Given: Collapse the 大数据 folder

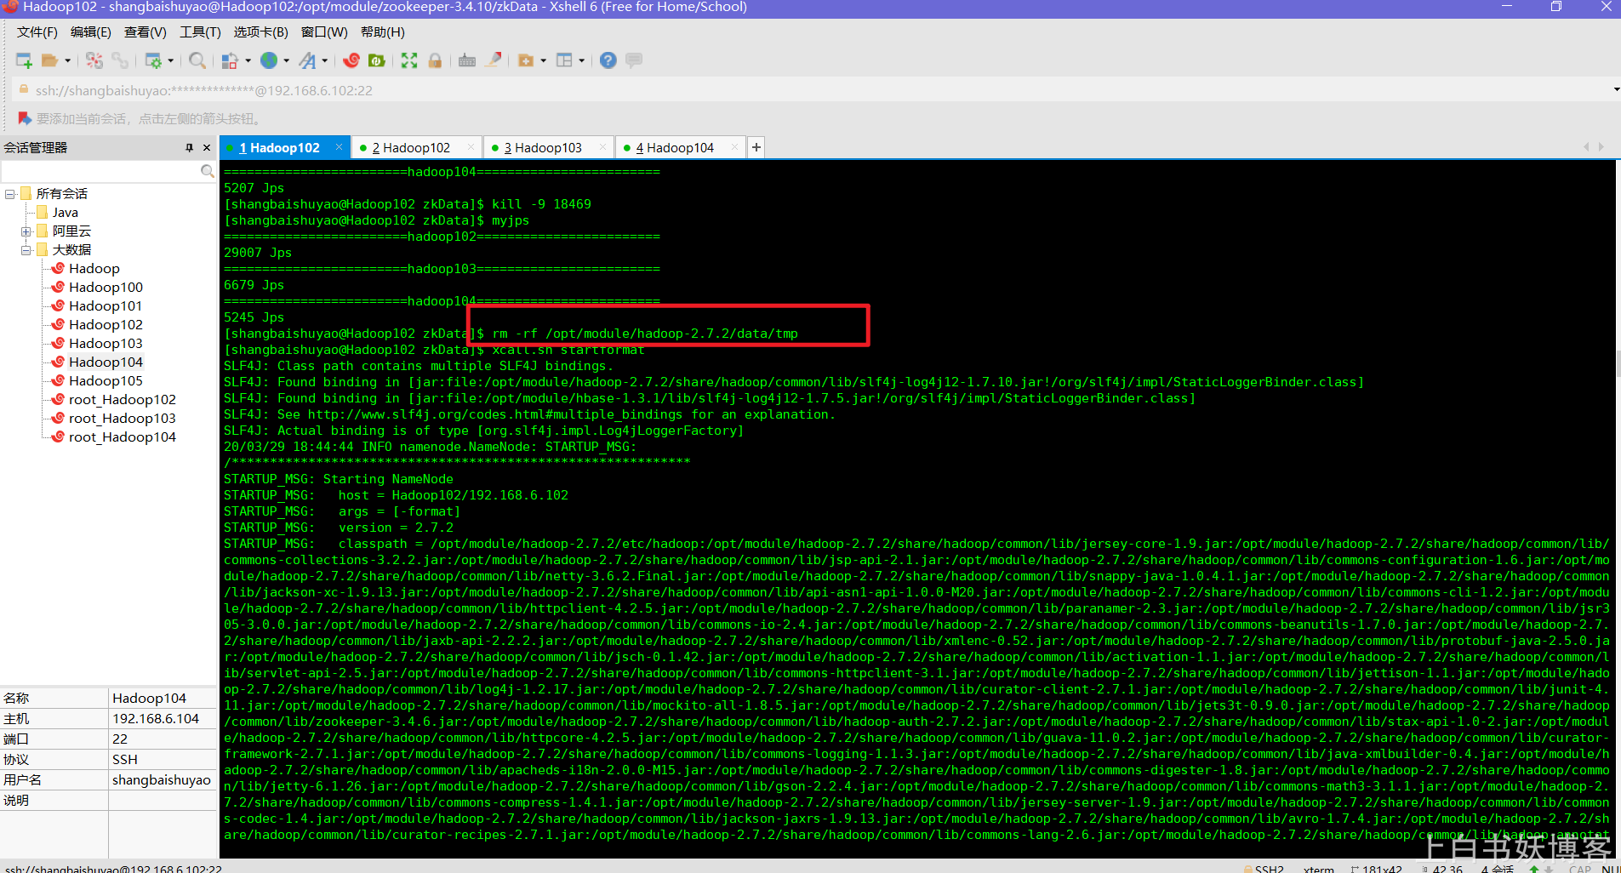Looking at the screenshot, I should click(26, 250).
